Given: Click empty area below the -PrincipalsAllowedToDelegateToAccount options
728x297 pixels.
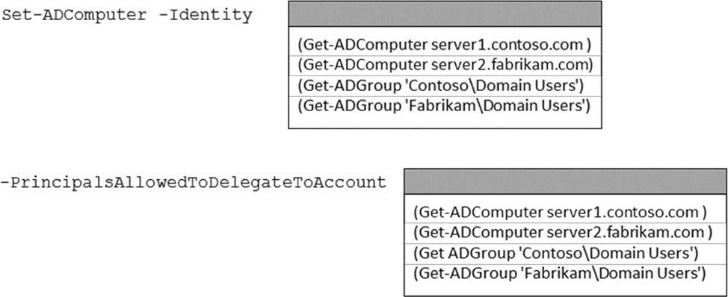Looking at the screenshot, I should point(566,290).
